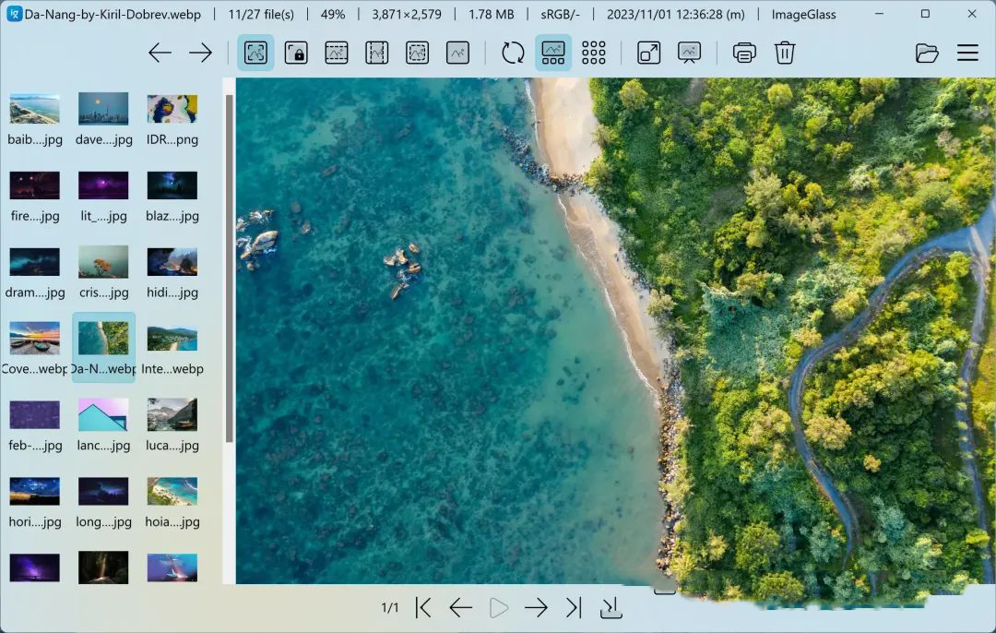Load the long...jpg thumbnail
This screenshot has height=633, width=996.
[x=103, y=501]
